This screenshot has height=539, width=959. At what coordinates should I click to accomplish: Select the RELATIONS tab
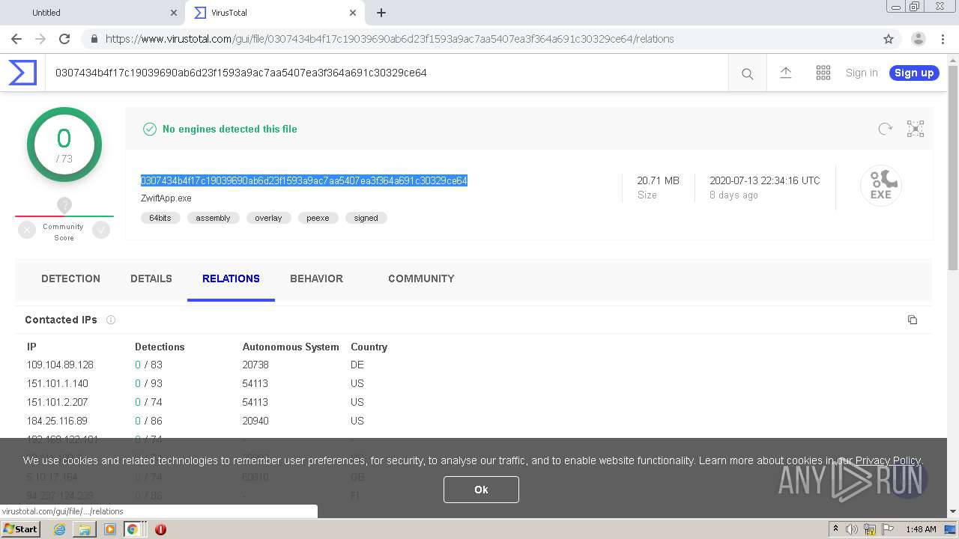[x=231, y=278]
